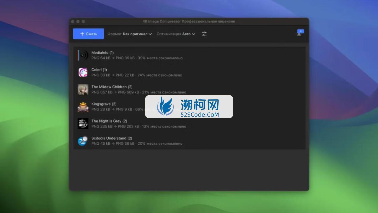
Task: Open the notifications icon with badge 4
Action: [299, 33]
